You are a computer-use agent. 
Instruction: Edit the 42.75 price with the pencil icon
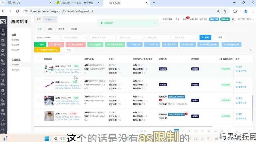click(115, 65)
